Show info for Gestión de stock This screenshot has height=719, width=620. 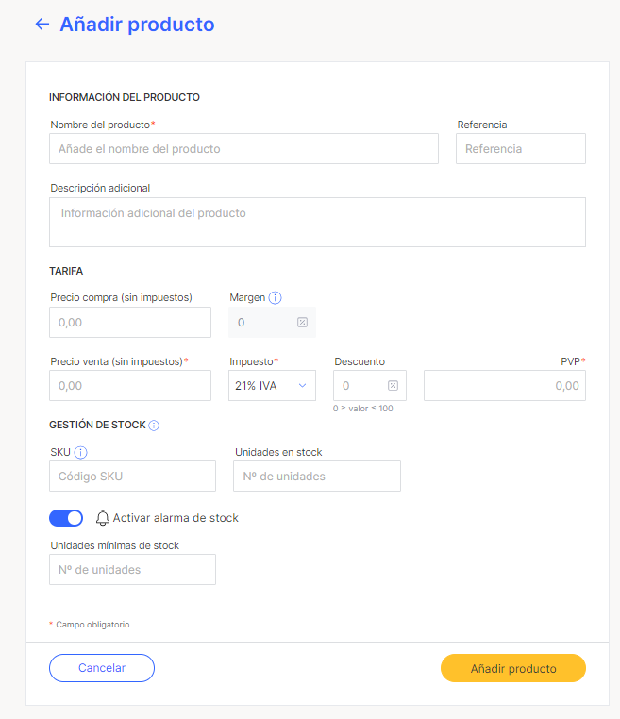click(x=154, y=426)
